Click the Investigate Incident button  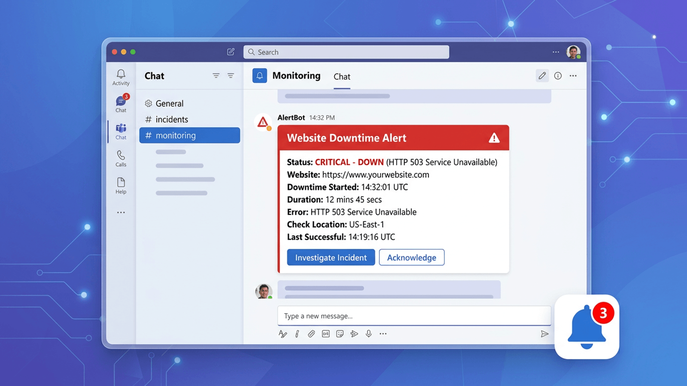click(x=331, y=257)
